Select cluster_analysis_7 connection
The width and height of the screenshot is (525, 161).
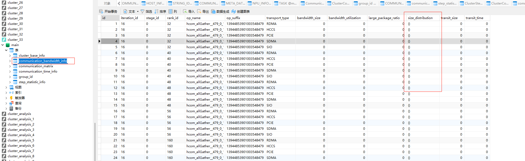pyautogui.click(x=21, y=151)
